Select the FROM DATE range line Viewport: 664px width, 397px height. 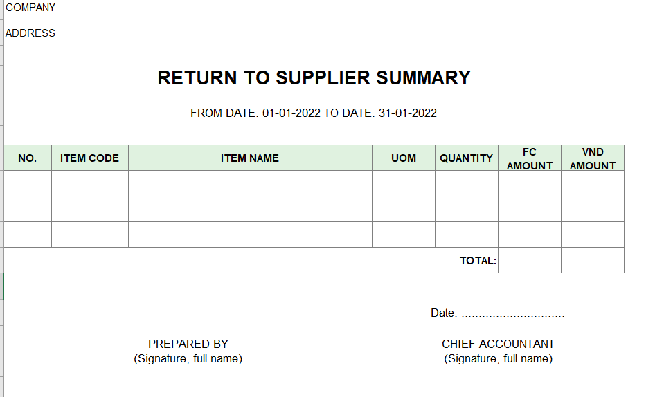pos(314,113)
